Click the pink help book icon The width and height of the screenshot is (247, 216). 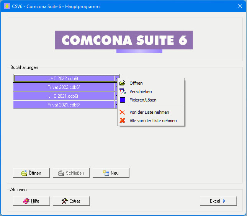[x=26, y=201]
